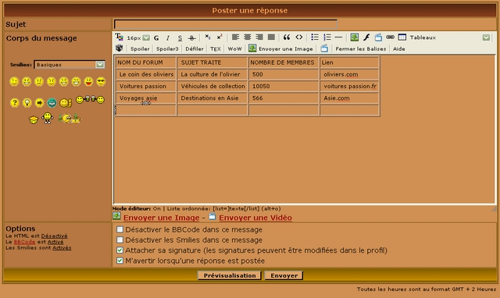Click in the Sujet input field
This screenshot has width=500, height=298.
(x=226, y=24)
